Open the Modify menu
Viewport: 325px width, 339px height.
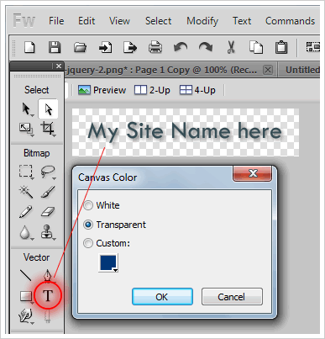202,21
